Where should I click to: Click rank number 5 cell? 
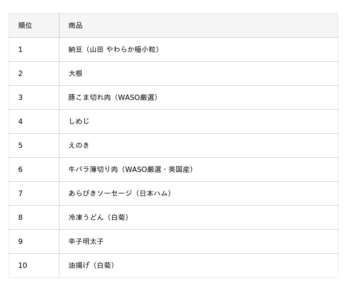point(34,146)
